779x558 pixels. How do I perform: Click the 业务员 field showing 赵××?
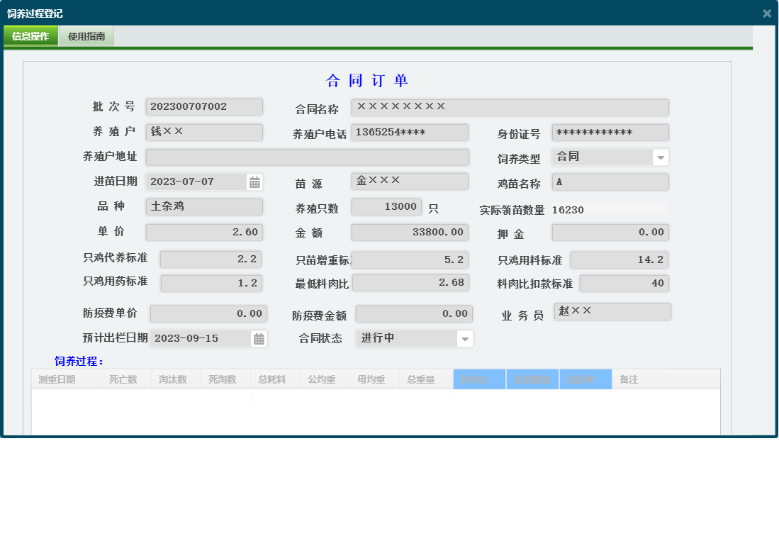(x=612, y=311)
